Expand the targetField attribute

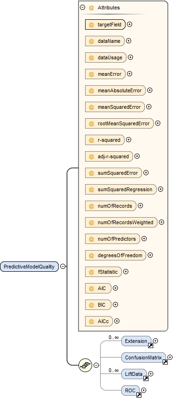[130, 24]
